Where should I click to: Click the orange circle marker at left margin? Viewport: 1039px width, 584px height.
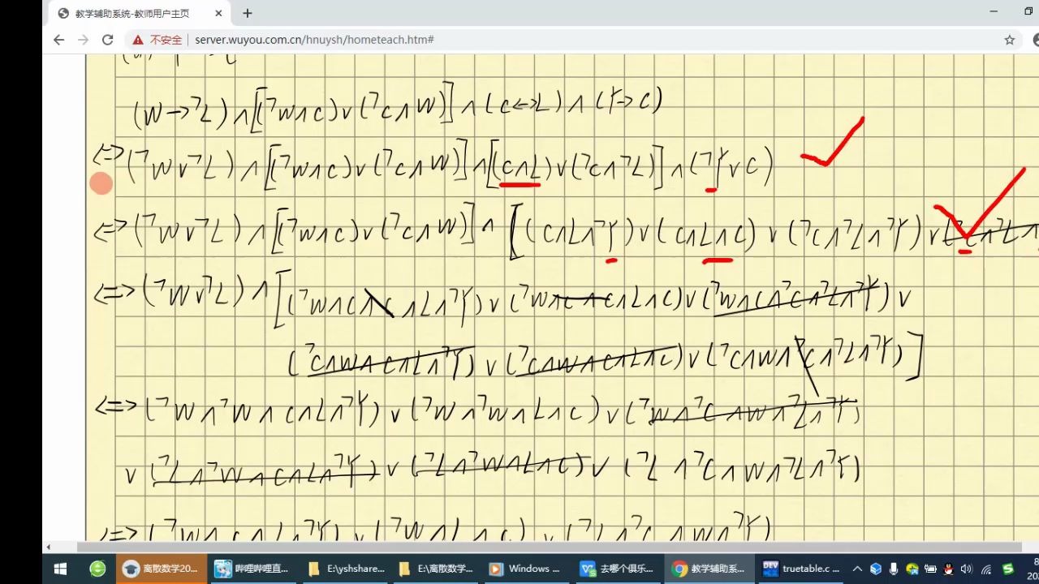coord(101,184)
